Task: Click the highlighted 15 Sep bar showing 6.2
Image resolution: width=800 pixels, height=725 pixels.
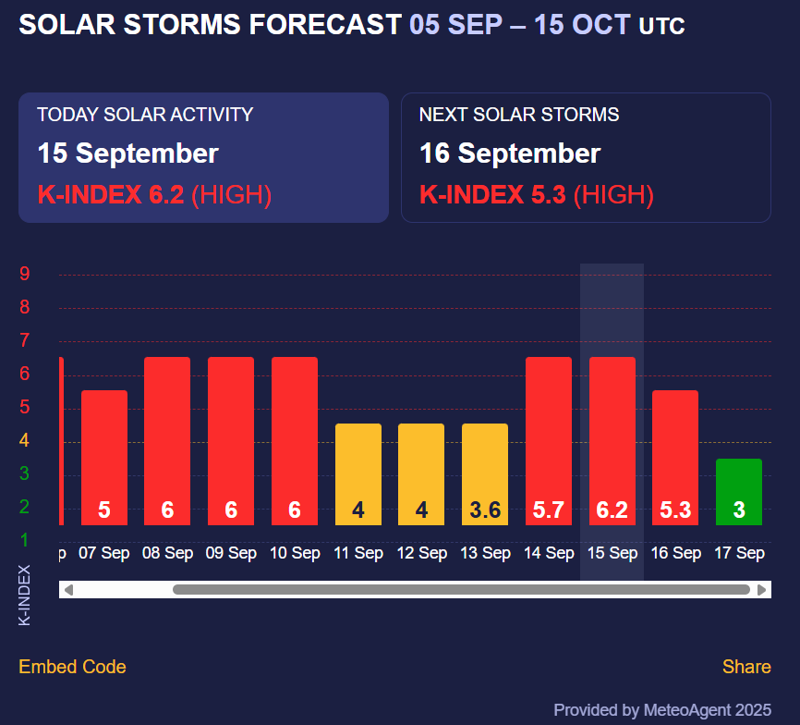Action: pos(612,441)
